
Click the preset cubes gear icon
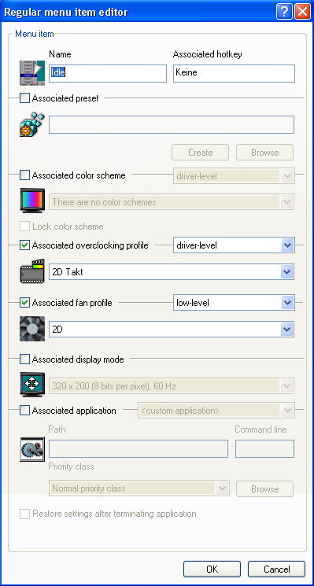32,124
